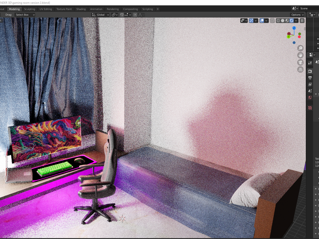Open the Render properties tab
The width and height of the screenshot is (319, 239).
pos(310,71)
